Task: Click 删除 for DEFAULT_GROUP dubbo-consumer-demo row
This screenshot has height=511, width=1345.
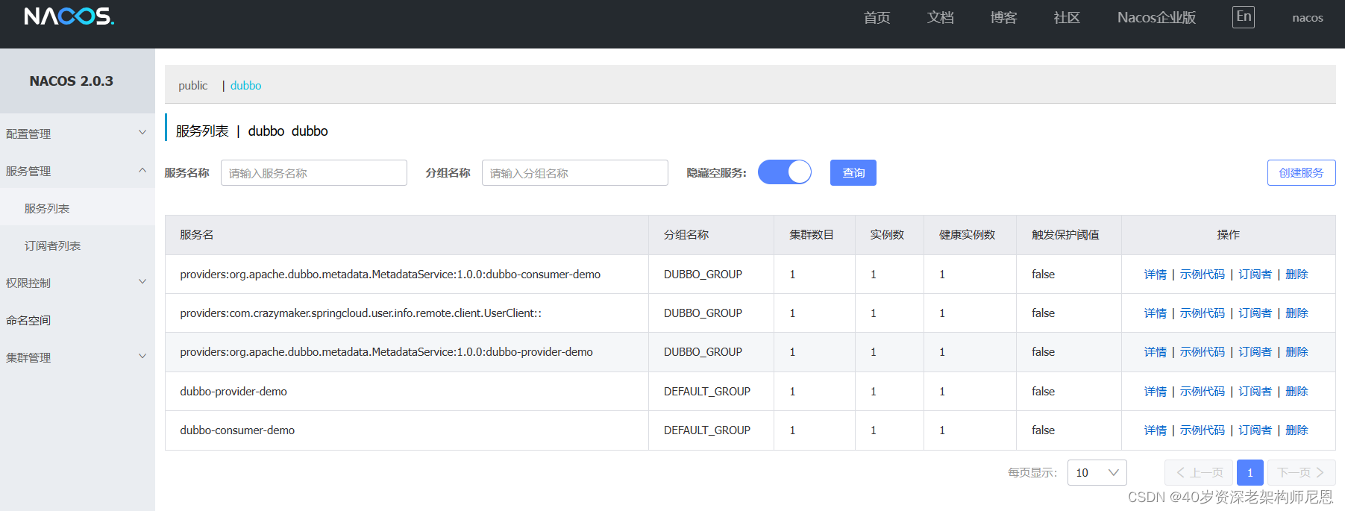Action: 1297,430
